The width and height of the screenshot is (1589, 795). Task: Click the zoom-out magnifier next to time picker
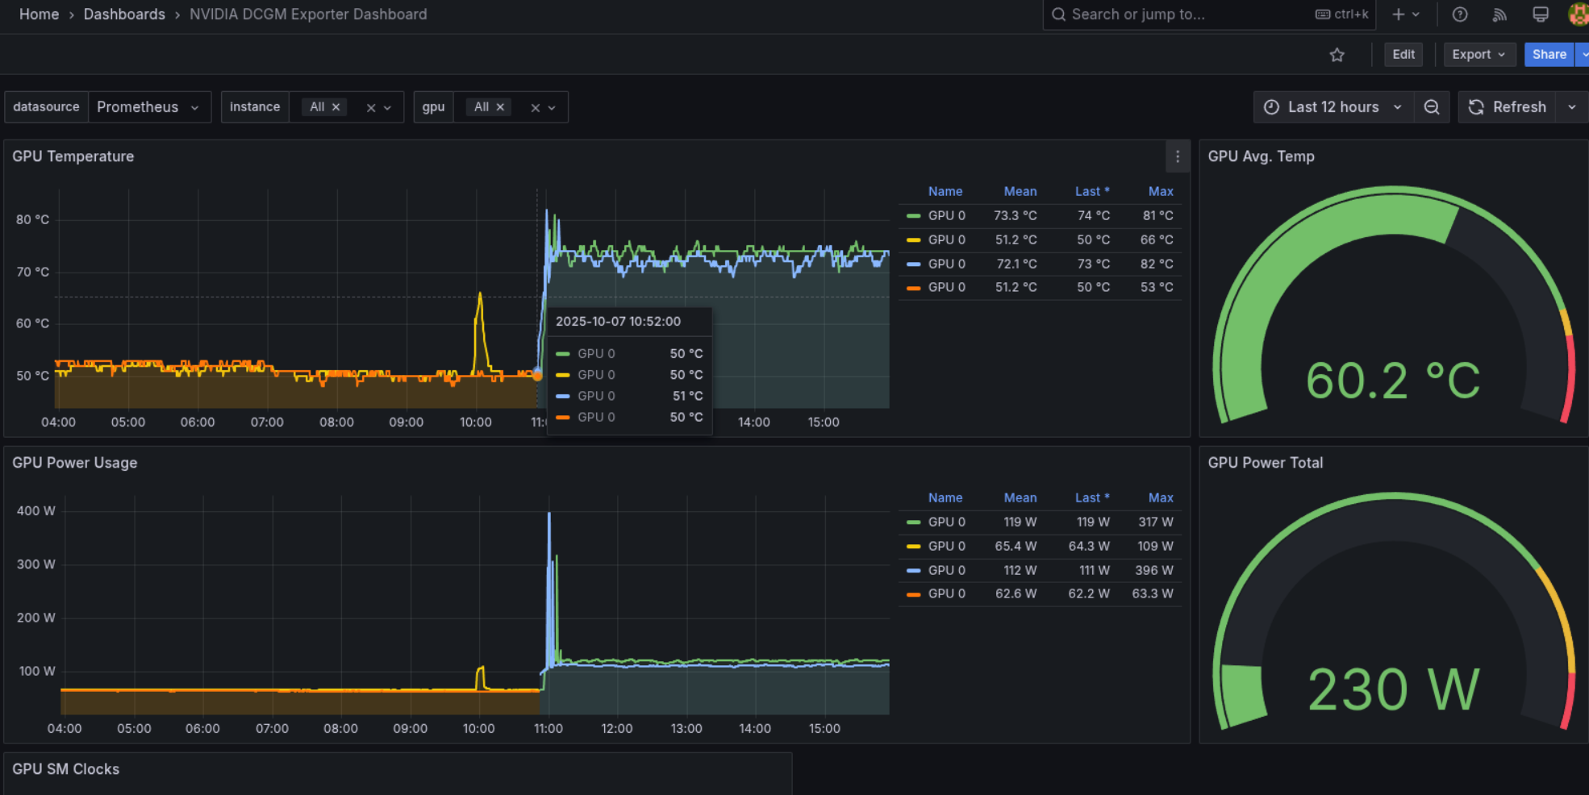pyautogui.click(x=1432, y=106)
